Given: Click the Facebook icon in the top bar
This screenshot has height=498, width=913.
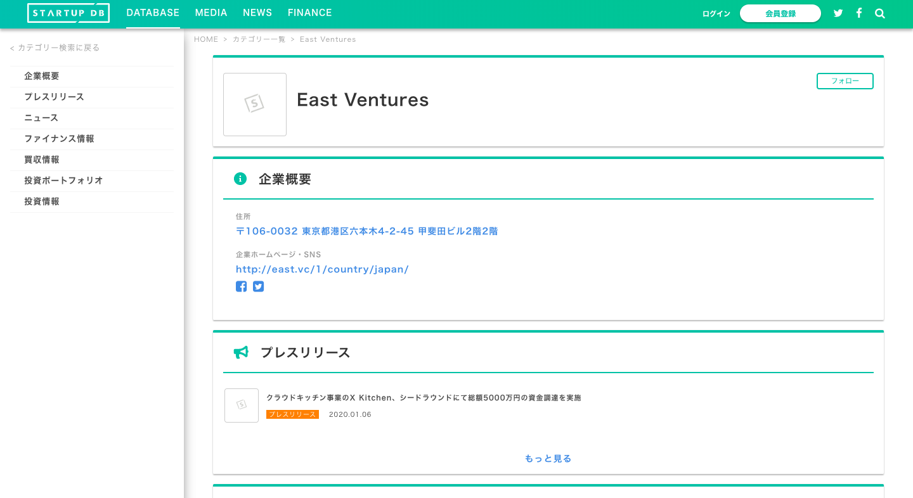Looking at the screenshot, I should pos(859,13).
